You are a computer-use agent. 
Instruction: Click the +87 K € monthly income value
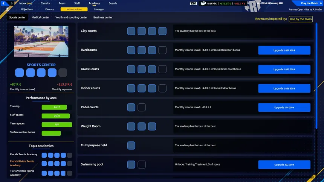point(15,84)
